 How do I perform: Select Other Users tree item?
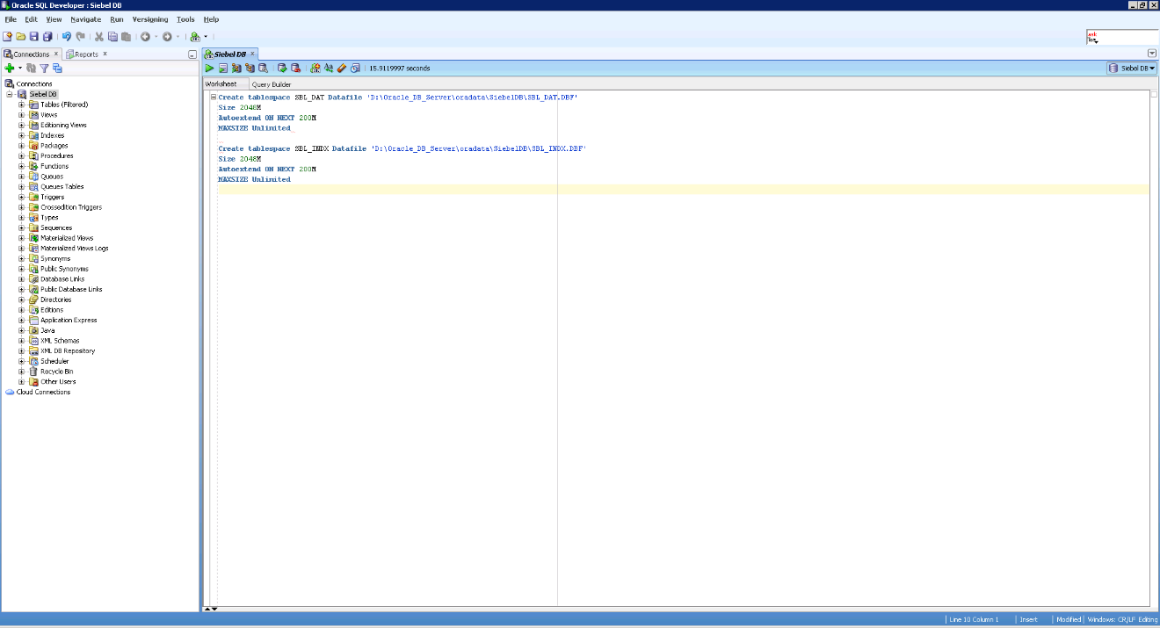58,382
